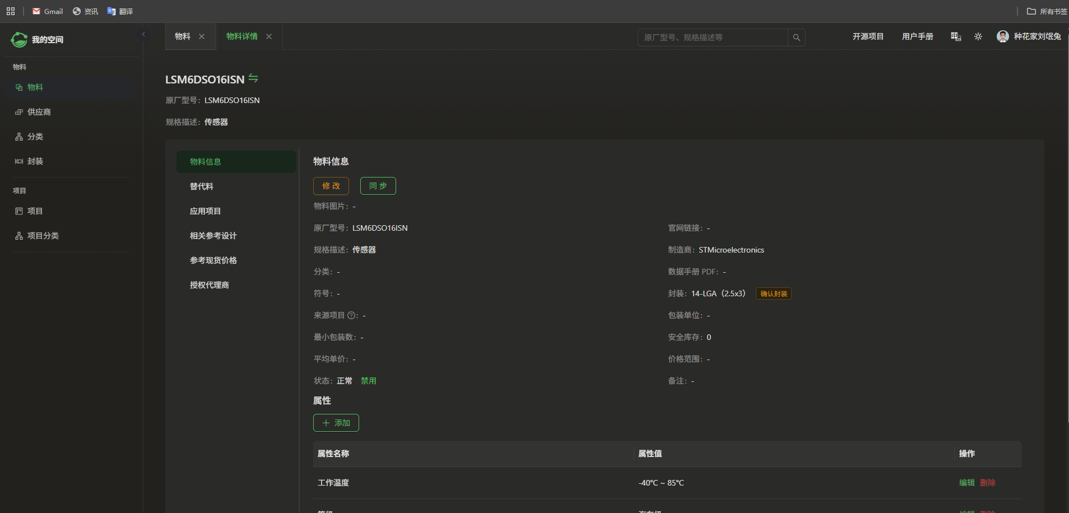Collapse the left sidebar with chevron

pyautogui.click(x=143, y=35)
